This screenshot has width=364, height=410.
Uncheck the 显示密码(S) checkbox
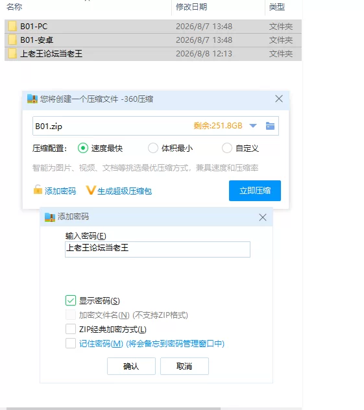tap(71, 301)
